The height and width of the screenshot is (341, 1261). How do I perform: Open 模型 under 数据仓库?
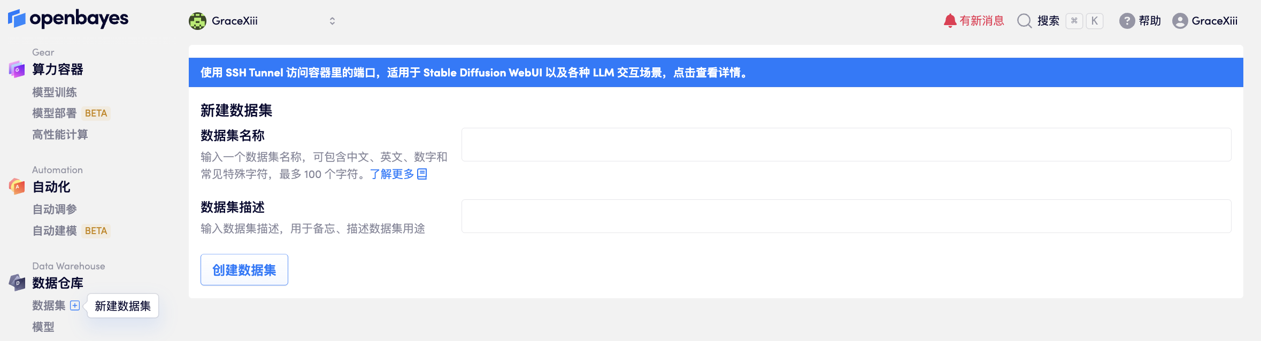point(43,327)
